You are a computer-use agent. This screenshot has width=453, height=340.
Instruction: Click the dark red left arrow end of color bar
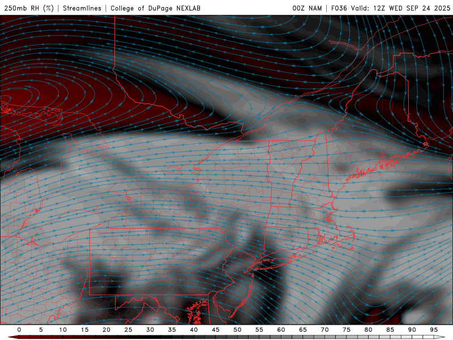coord(13,337)
